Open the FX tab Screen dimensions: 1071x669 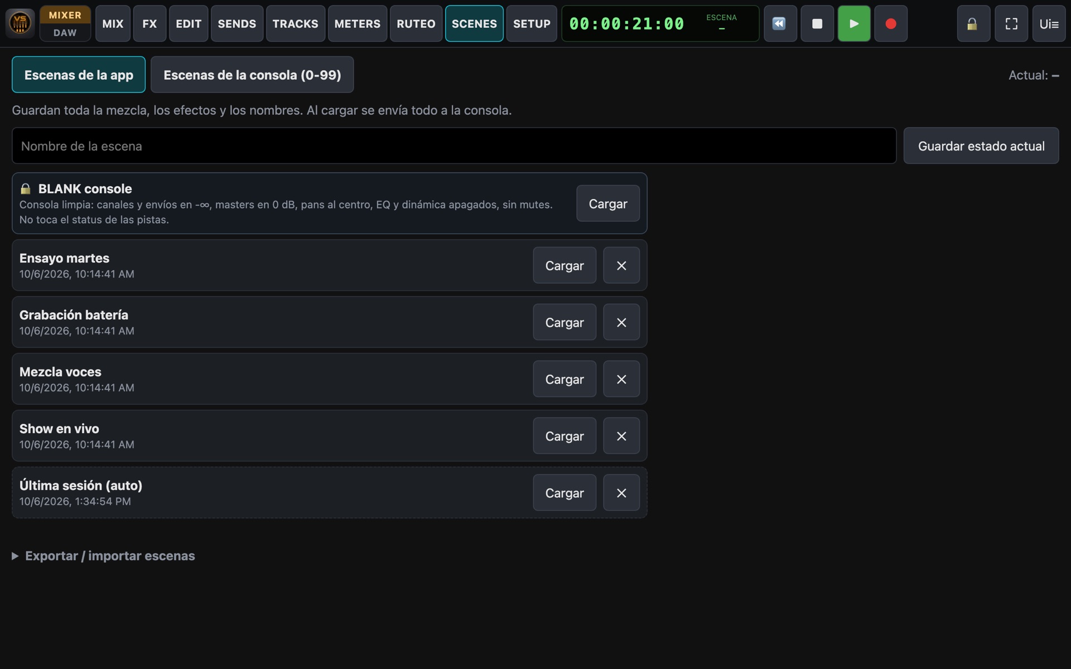pos(149,23)
